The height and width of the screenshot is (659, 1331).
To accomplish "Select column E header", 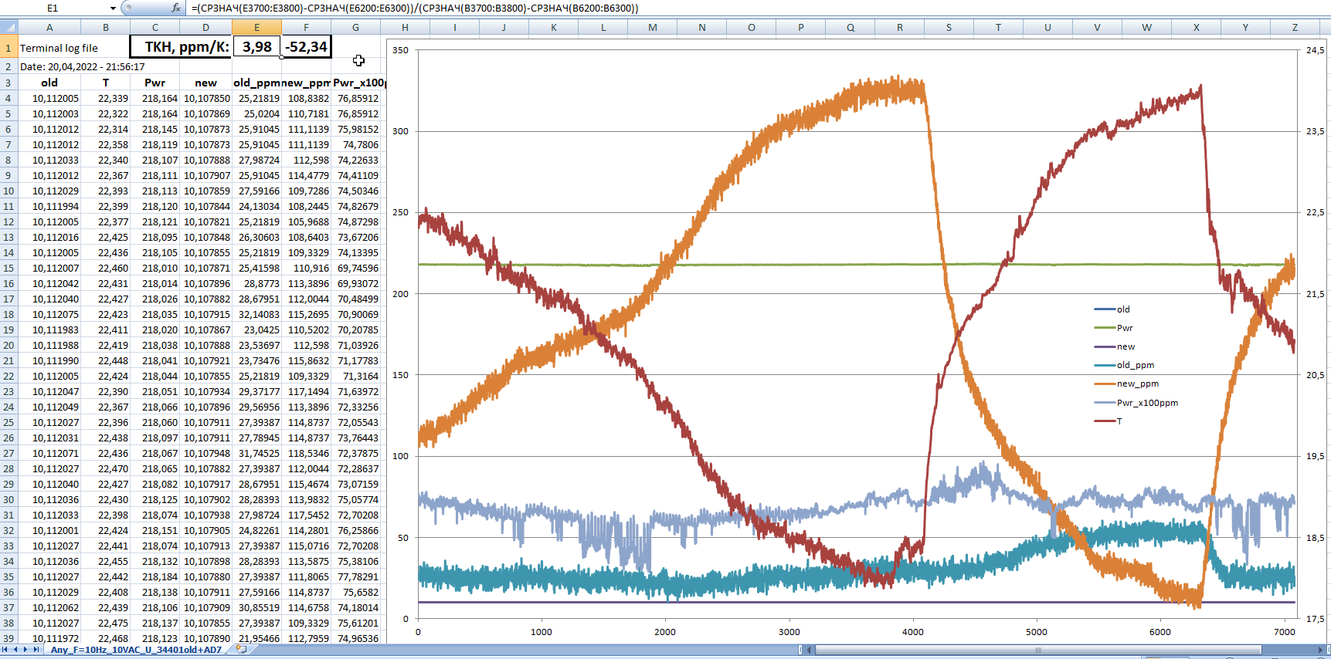I will pos(256,27).
